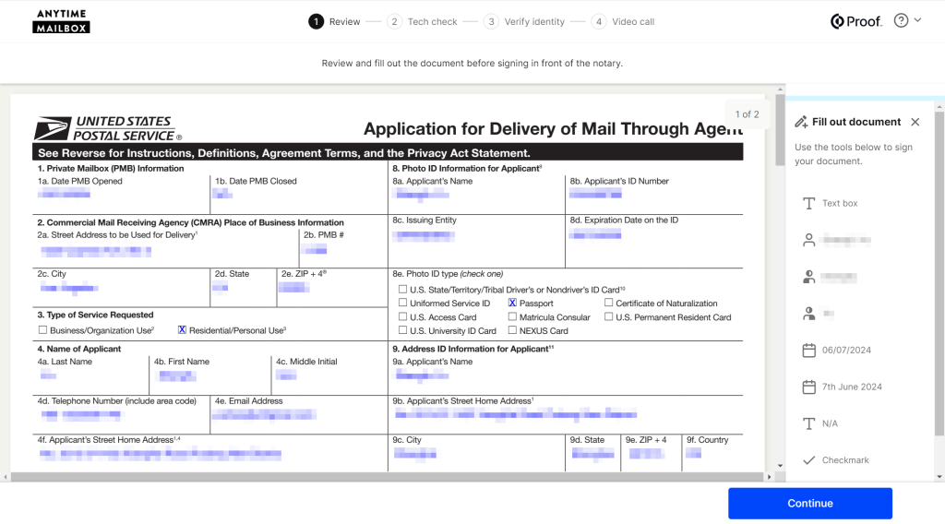Check Uniformed Service ID box

pos(402,303)
